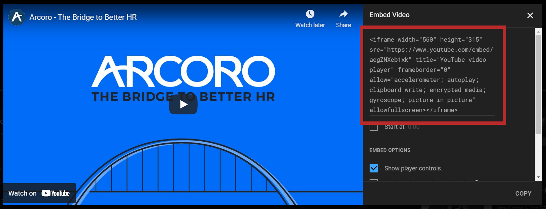Screen dimensions: 546x209
Task: Open Arcoro channel avatar icon
Action: pyautogui.click(x=17, y=17)
